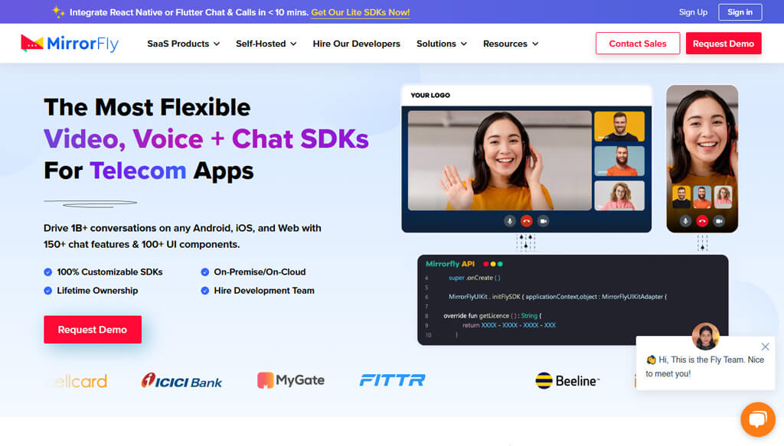Click the chat agent avatar photo

pos(705,336)
